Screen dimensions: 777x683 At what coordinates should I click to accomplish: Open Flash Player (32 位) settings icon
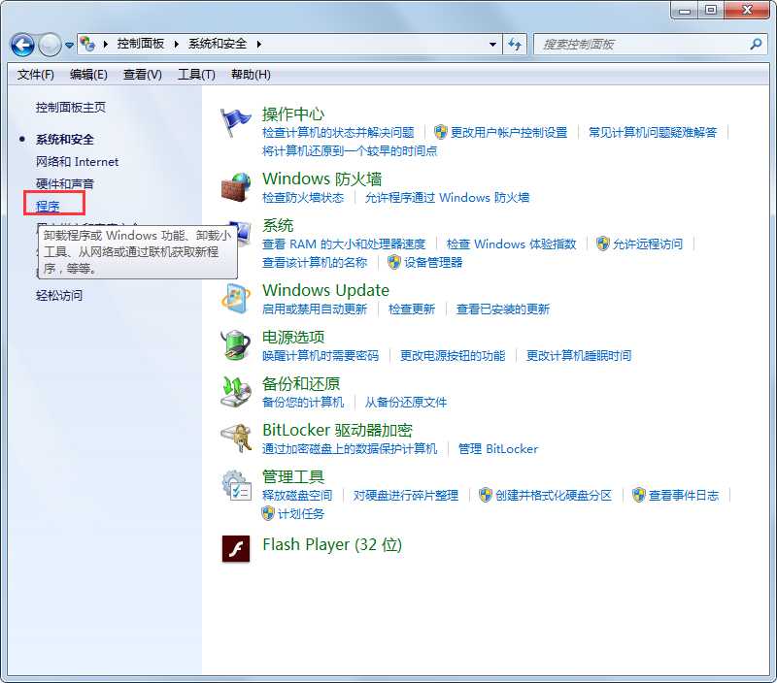236,546
